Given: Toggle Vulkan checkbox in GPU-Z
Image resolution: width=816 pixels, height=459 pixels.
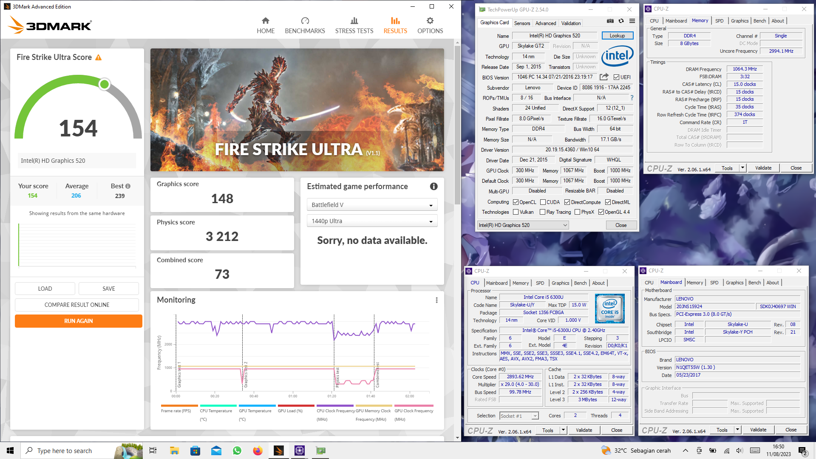Looking at the screenshot, I should [x=516, y=212].
